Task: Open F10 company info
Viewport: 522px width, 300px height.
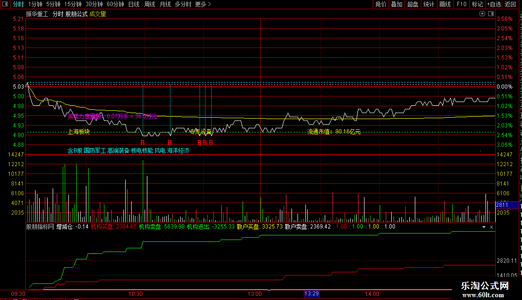Action: point(461,4)
